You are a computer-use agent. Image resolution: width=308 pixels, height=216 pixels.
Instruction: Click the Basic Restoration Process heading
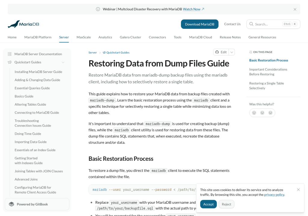coord(121,159)
